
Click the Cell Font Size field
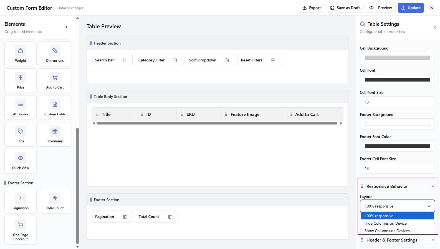click(397, 102)
